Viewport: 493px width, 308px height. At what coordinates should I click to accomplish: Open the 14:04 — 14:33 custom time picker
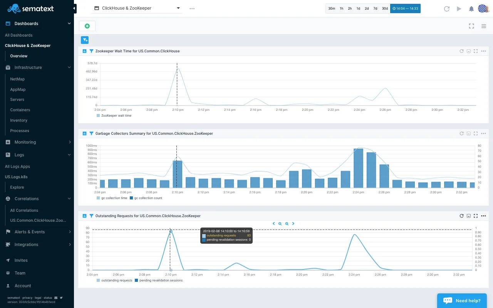point(405,8)
